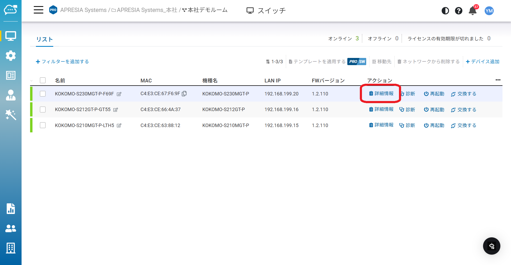Open the hamburger navigation menu
Image resolution: width=511 pixels, height=265 pixels.
tap(38, 10)
